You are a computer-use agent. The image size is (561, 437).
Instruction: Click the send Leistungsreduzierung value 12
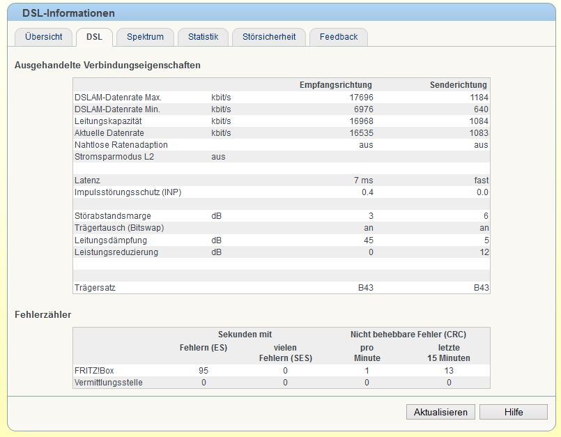(484, 252)
